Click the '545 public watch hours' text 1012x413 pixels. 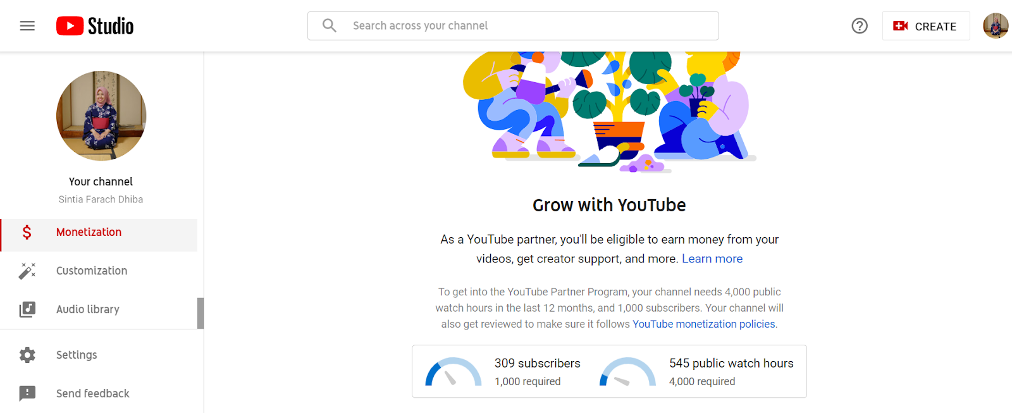point(731,363)
